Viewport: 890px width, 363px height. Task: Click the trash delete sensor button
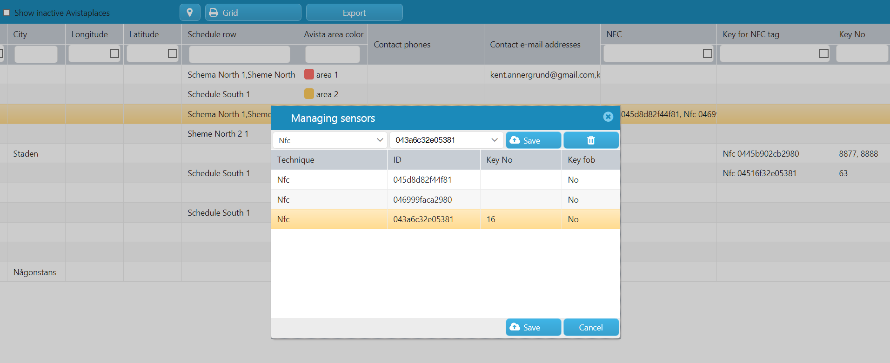pos(591,140)
